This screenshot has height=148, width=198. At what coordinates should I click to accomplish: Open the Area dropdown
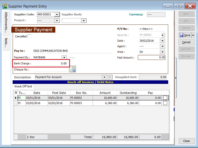pyautogui.click(x=162, y=52)
